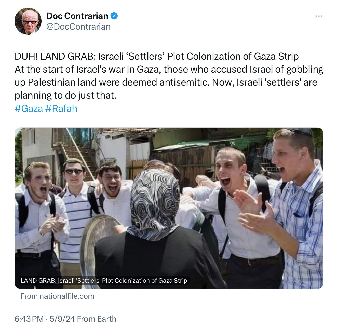337x330 pixels.
Task: Select the DUH! LAND GRAB headline text
Action: (x=157, y=56)
